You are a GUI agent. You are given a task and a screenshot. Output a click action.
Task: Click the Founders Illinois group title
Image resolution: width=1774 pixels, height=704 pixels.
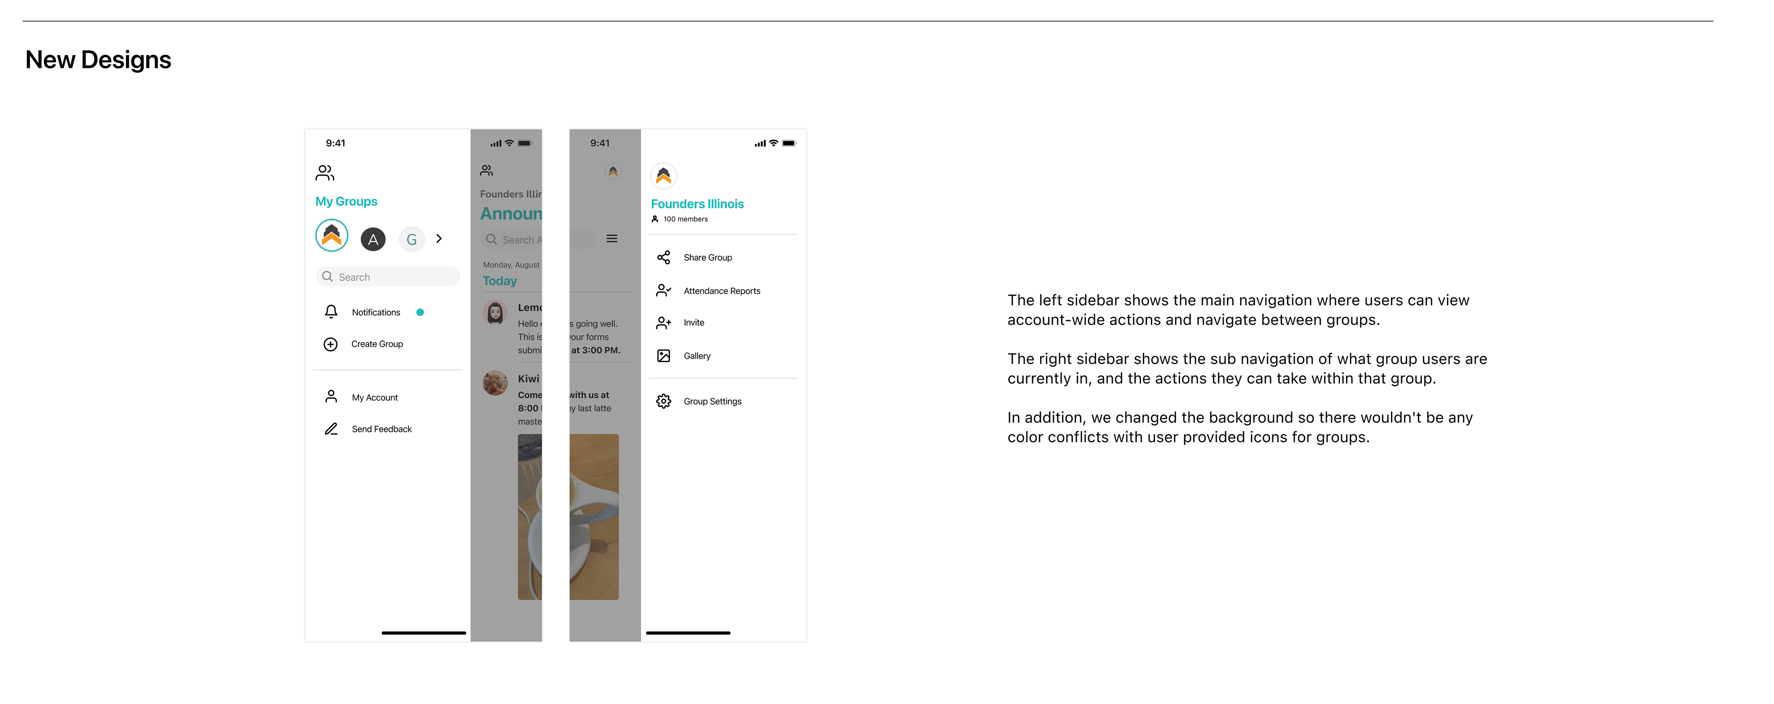point(698,205)
